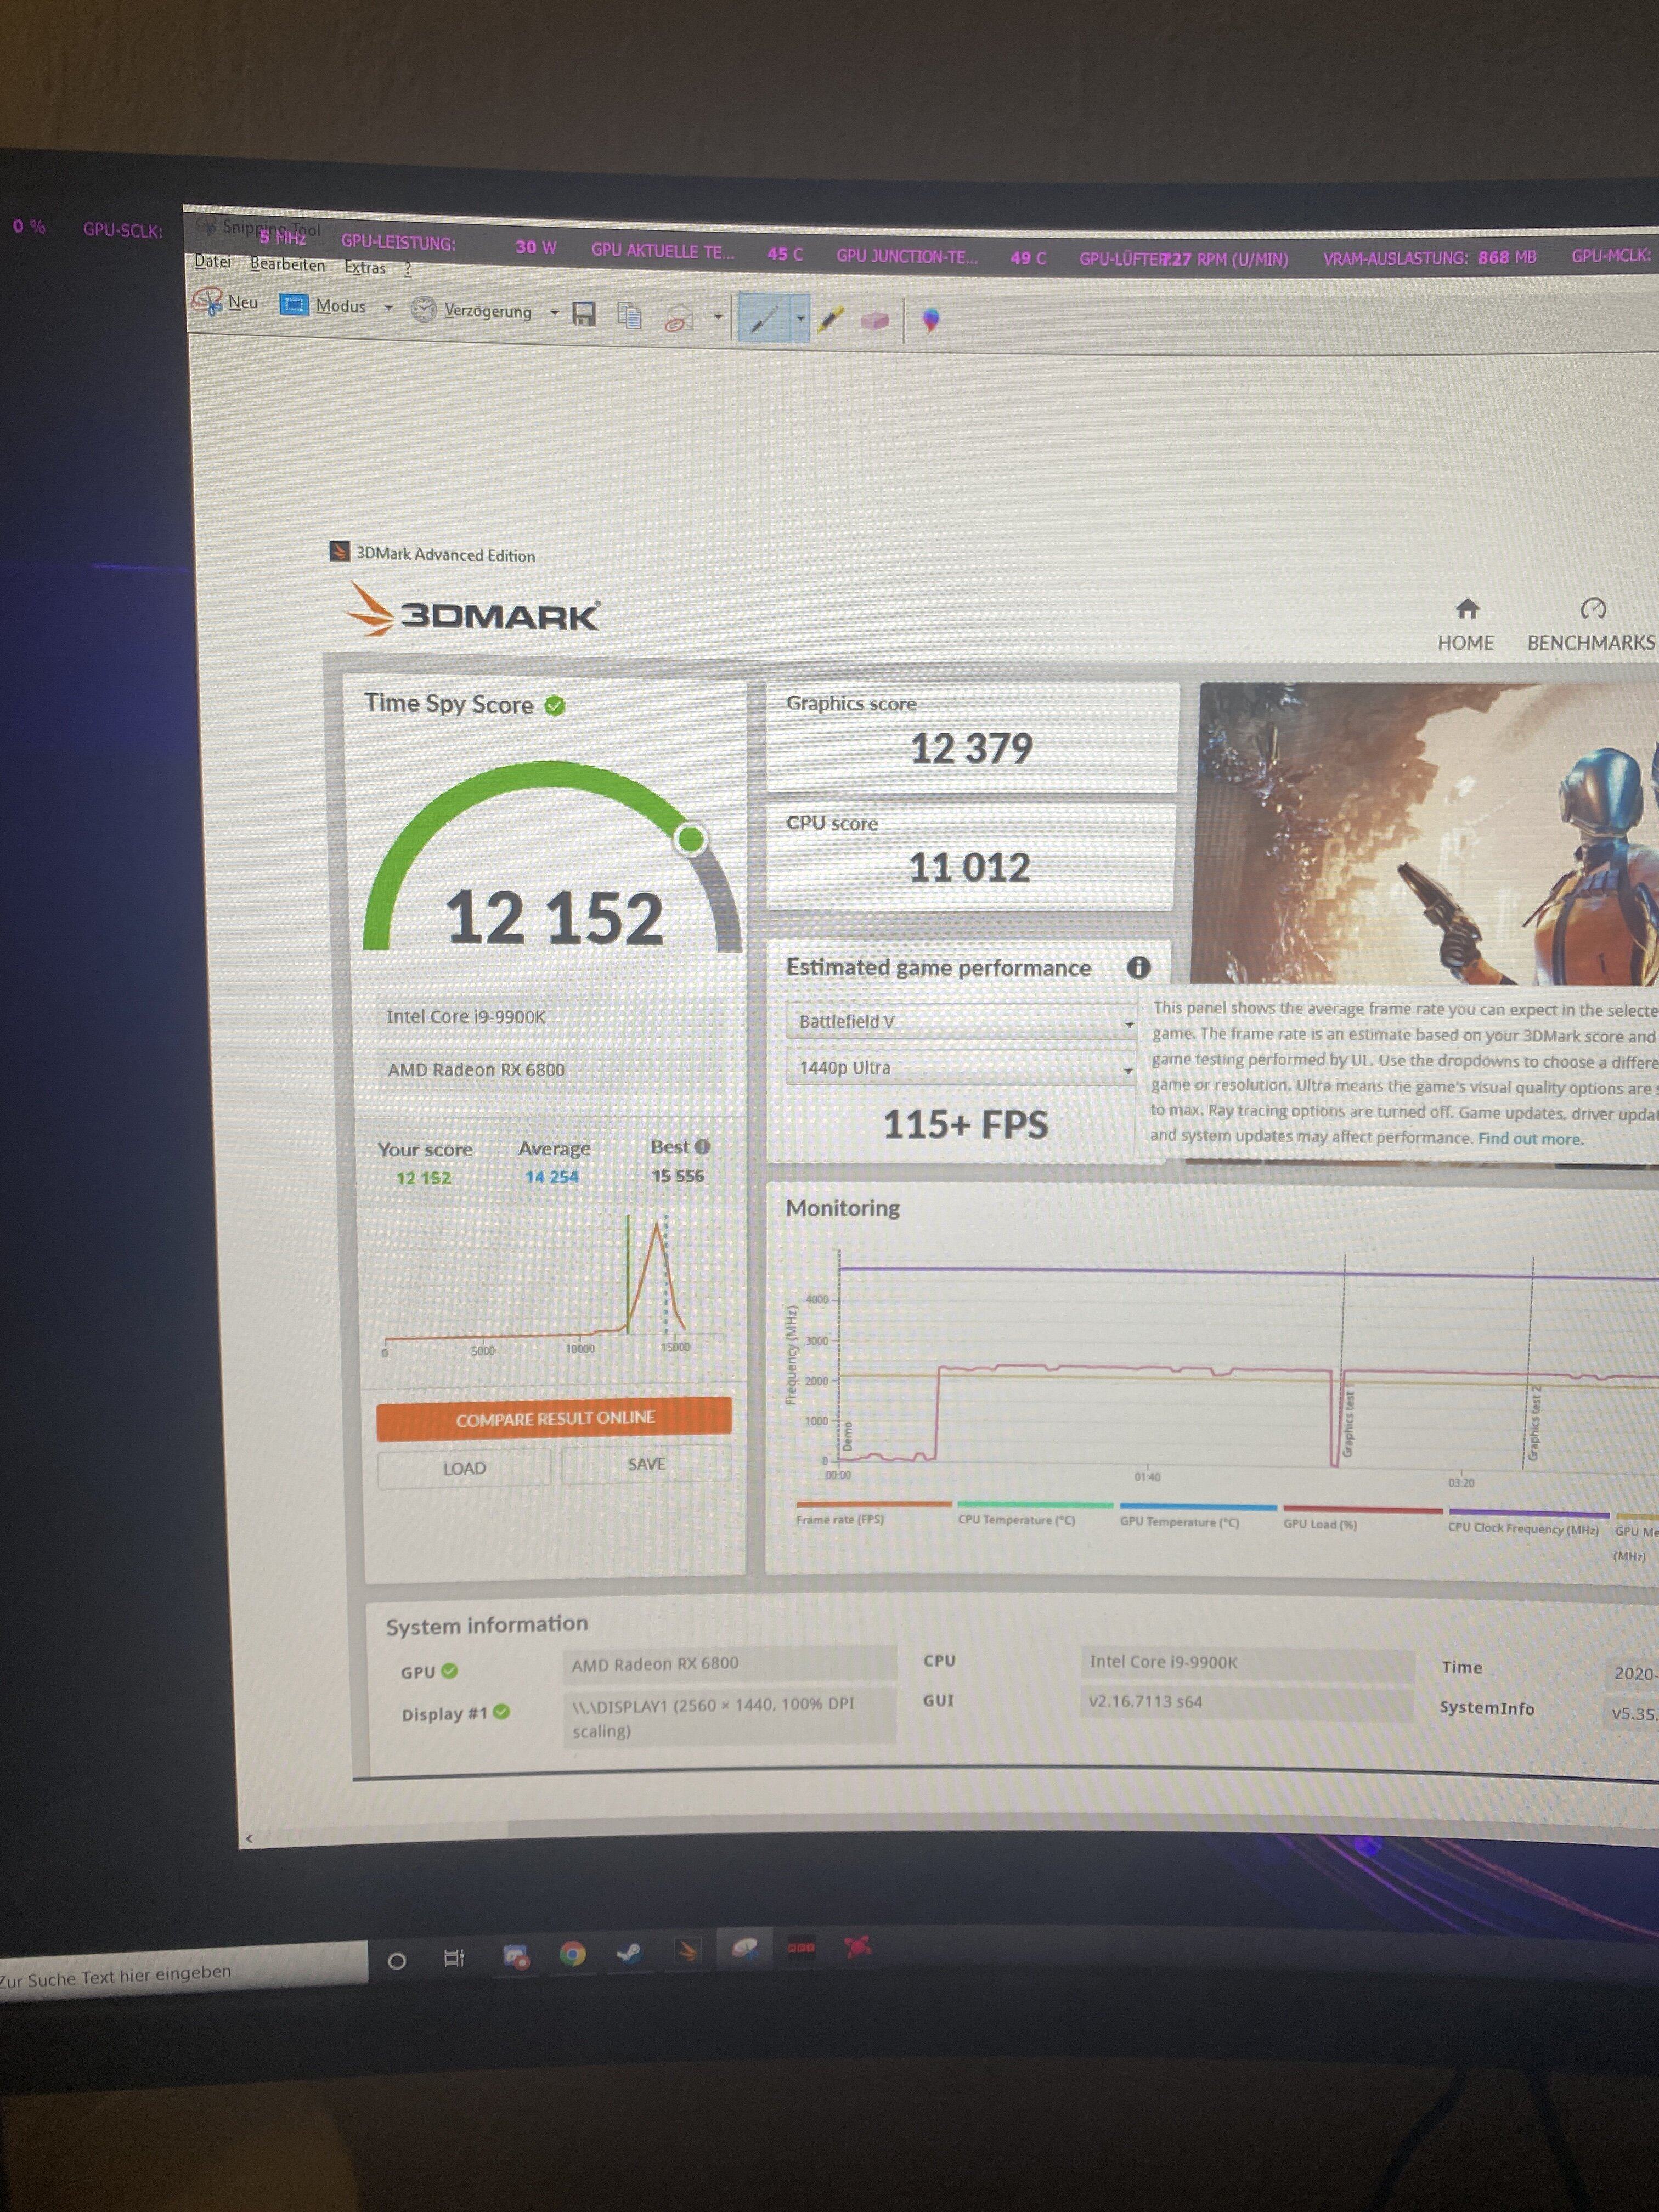Open the Bearbeiten menu
The width and height of the screenshot is (1659, 2212).
click(x=287, y=264)
